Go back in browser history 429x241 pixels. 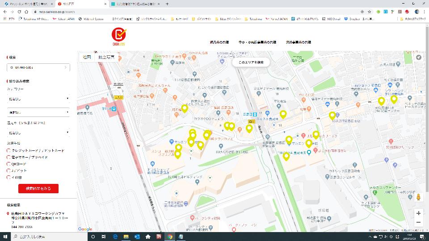[5, 12]
